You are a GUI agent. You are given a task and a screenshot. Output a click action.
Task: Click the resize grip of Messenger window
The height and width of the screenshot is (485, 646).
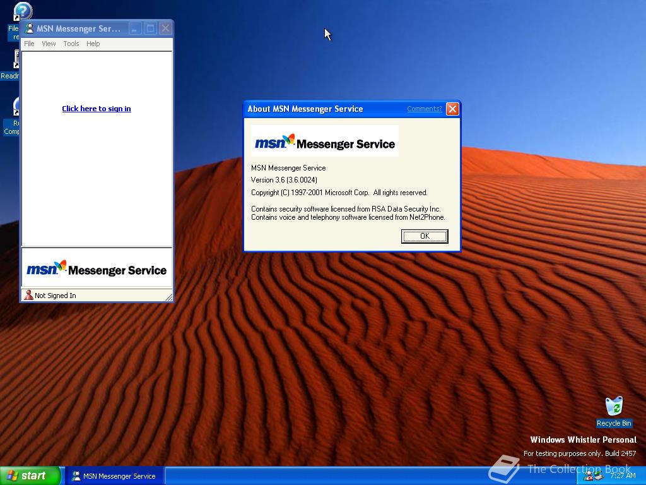168,297
